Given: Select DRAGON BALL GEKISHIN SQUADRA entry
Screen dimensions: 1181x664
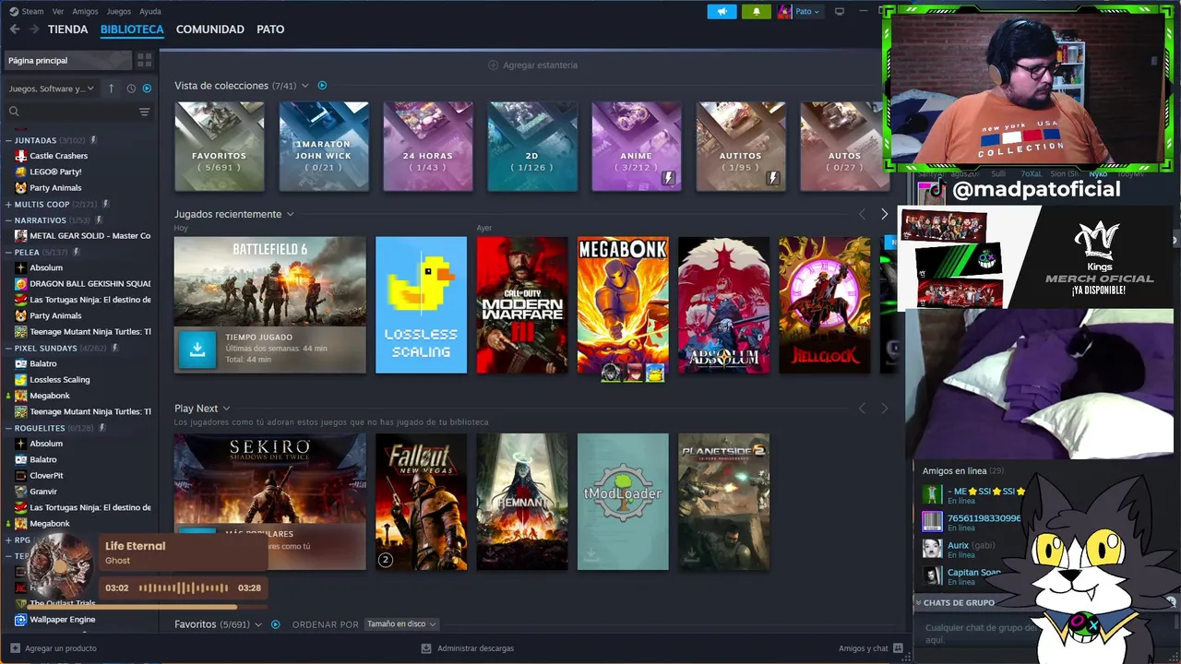Looking at the screenshot, I should click(x=83, y=284).
